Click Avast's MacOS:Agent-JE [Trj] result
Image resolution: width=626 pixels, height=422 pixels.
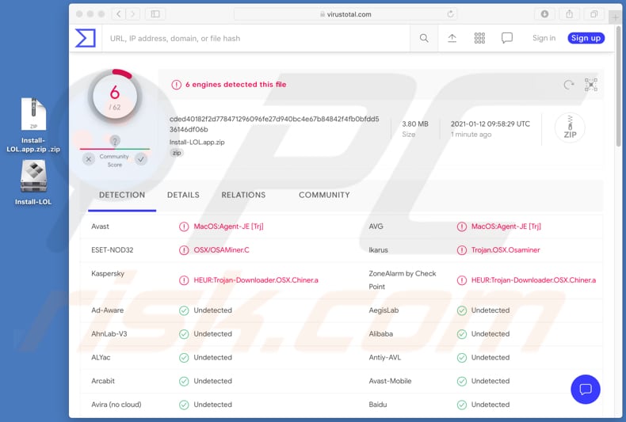pyautogui.click(x=228, y=226)
